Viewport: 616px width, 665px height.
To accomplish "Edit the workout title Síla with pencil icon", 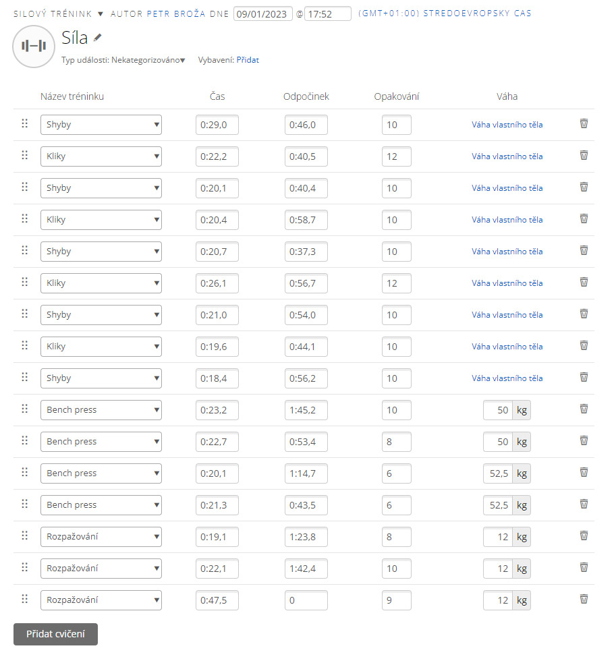I will pos(98,38).
